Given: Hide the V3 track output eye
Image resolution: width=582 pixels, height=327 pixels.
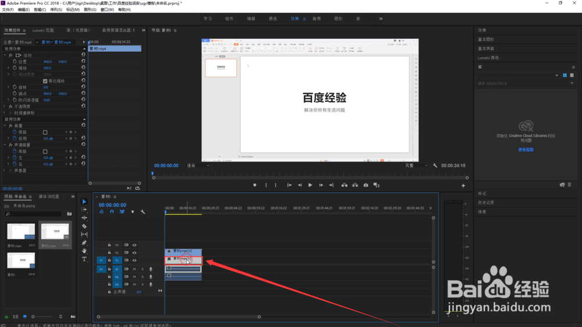Looking at the screenshot, I should pos(134,245).
